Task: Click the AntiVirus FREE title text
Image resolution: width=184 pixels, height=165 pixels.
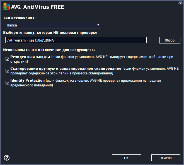Action: (x=44, y=7)
